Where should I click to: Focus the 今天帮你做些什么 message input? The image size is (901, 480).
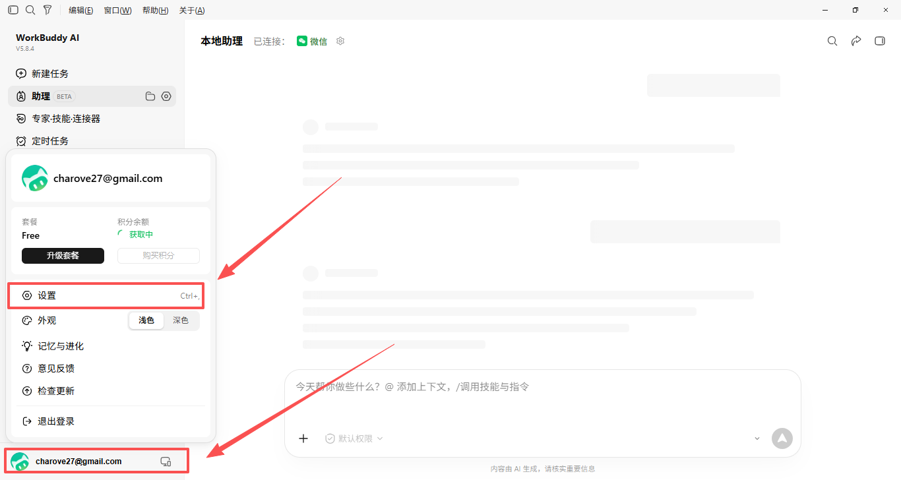(x=542, y=387)
